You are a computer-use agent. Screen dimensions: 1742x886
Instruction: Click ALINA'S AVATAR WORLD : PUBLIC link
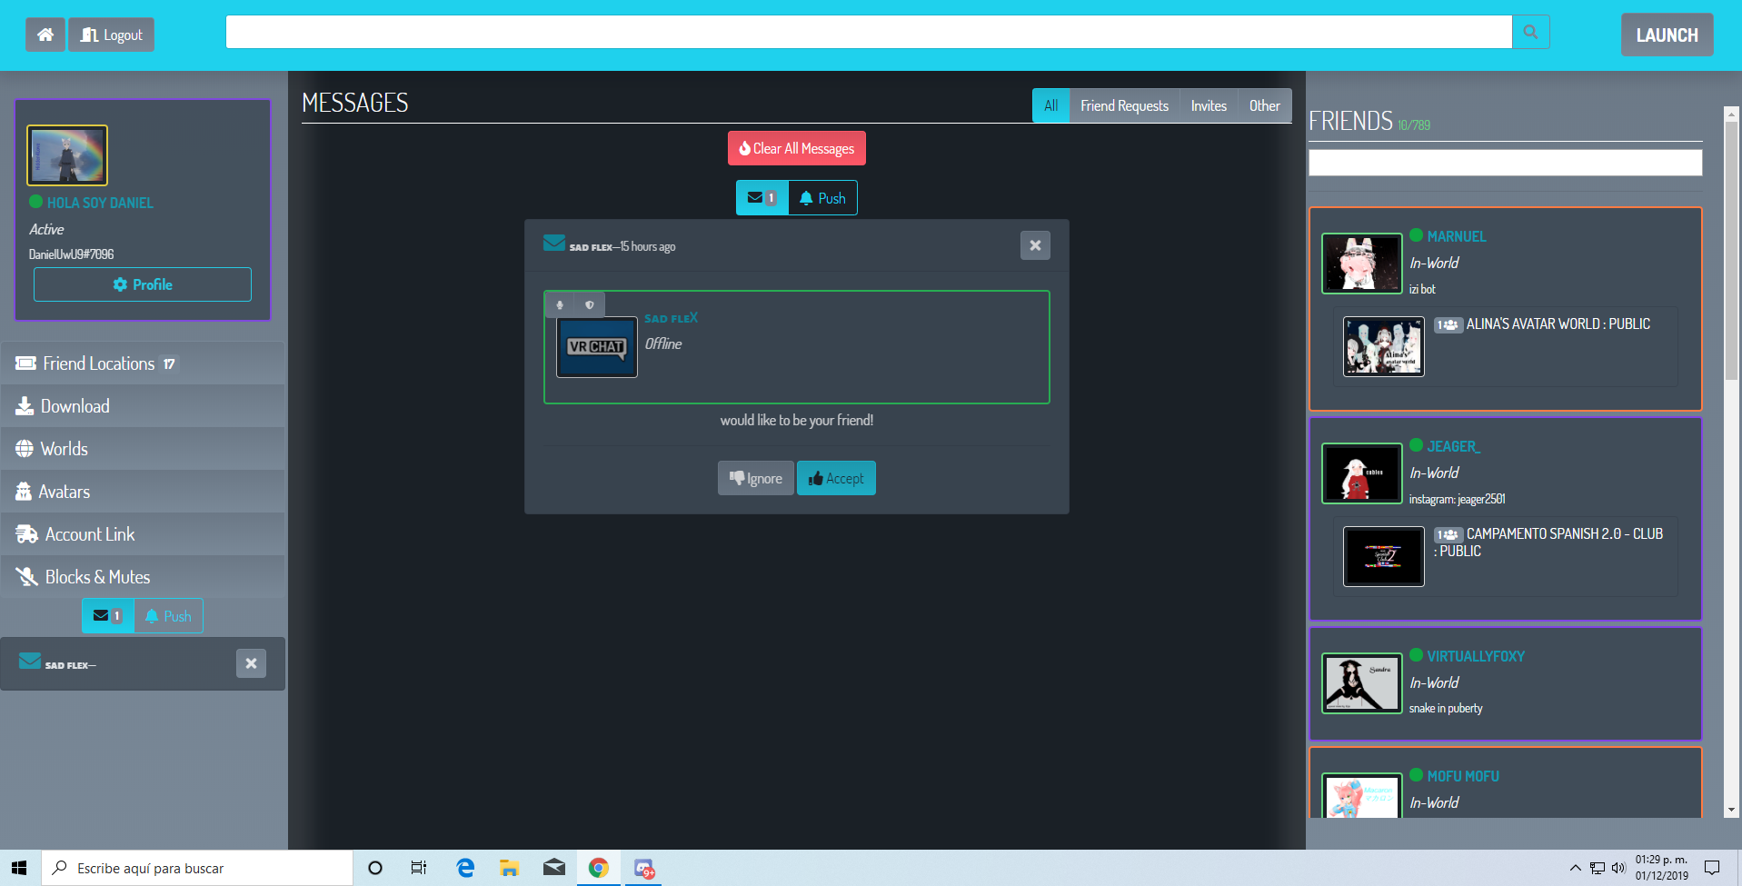[1558, 324]
